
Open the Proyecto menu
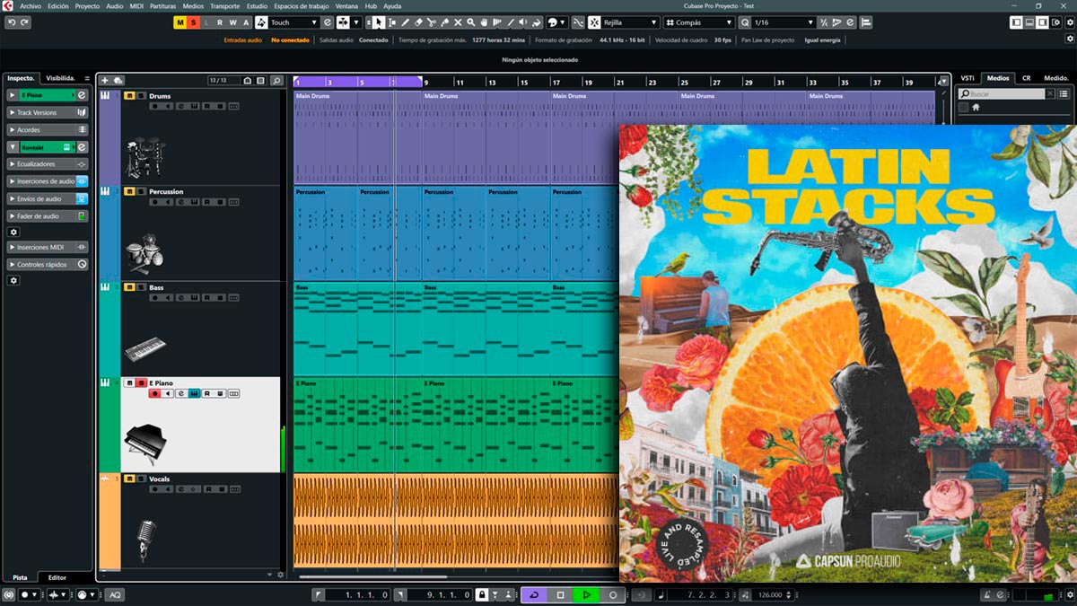87,5
